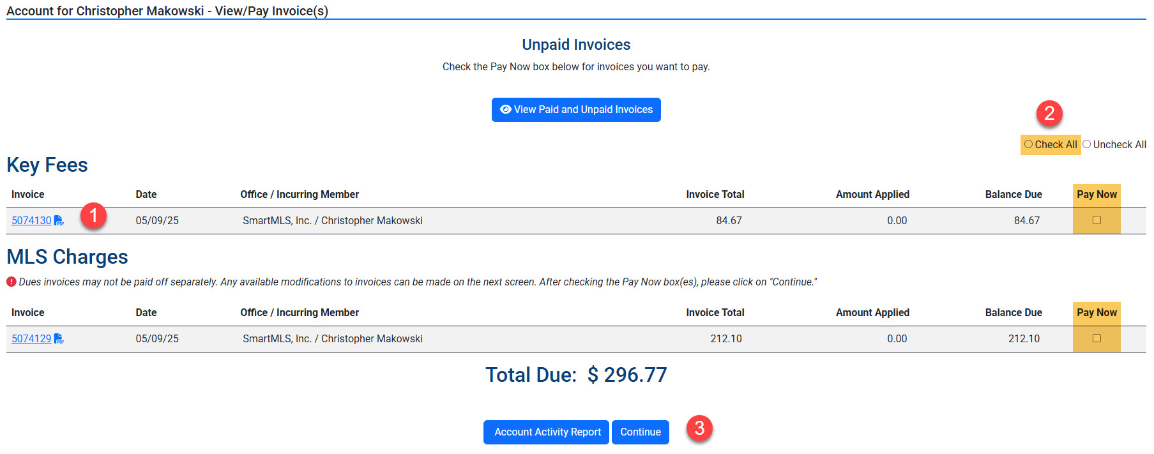
Task: Click the MLS Charges section heading
Action: [x=67, y=257]
